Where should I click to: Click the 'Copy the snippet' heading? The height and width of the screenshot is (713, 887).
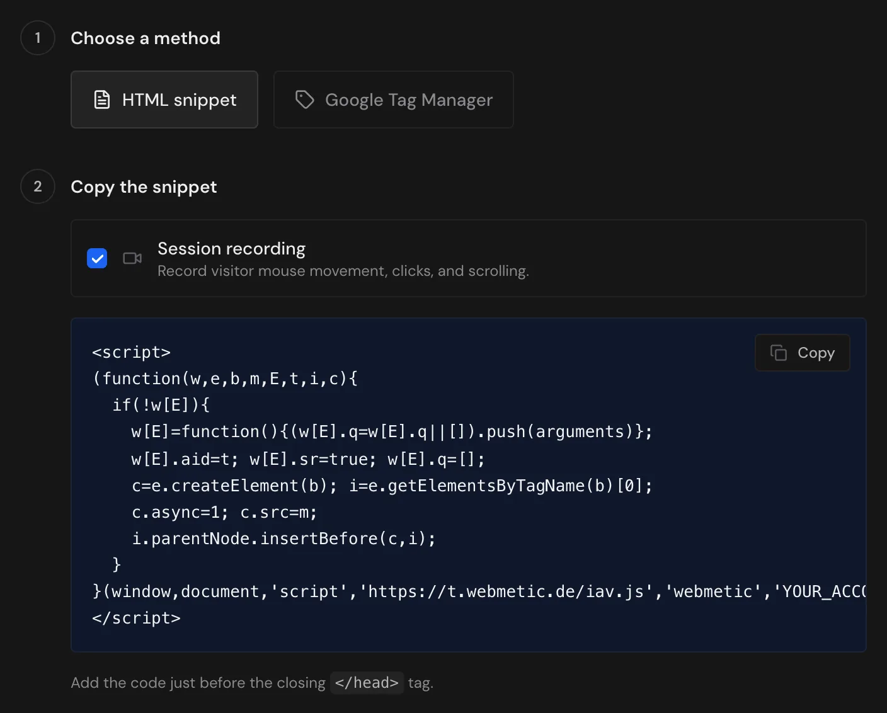tap(144, 187)
